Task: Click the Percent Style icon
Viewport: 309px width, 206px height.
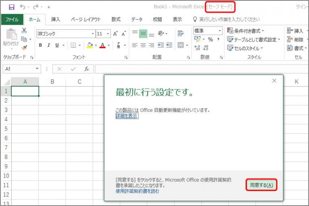Action: (x=211, y=39)
